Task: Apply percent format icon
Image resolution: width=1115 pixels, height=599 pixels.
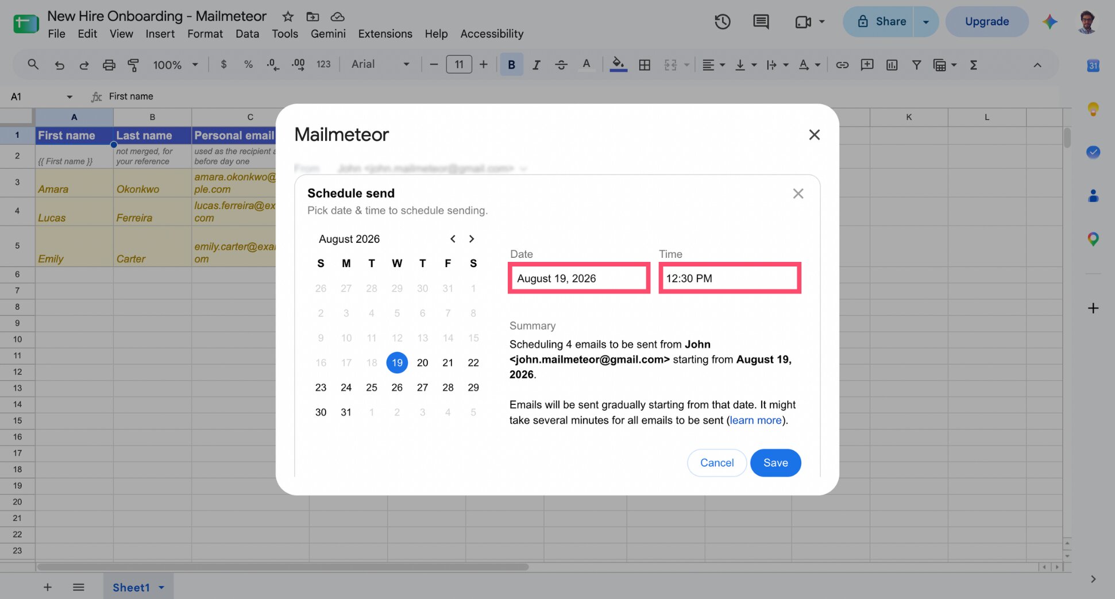Action: click(248, 64)
